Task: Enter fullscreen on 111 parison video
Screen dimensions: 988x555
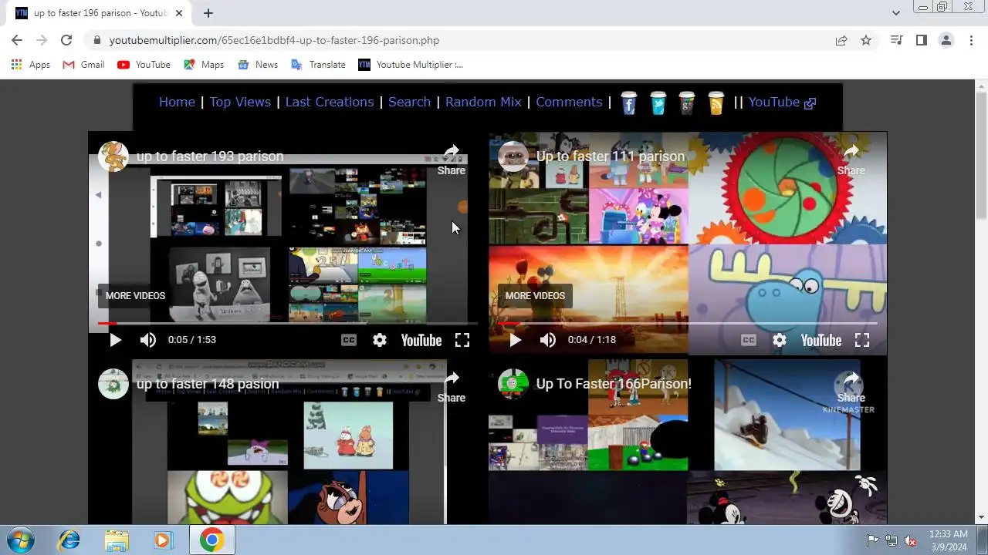Action: coord(862,340)
